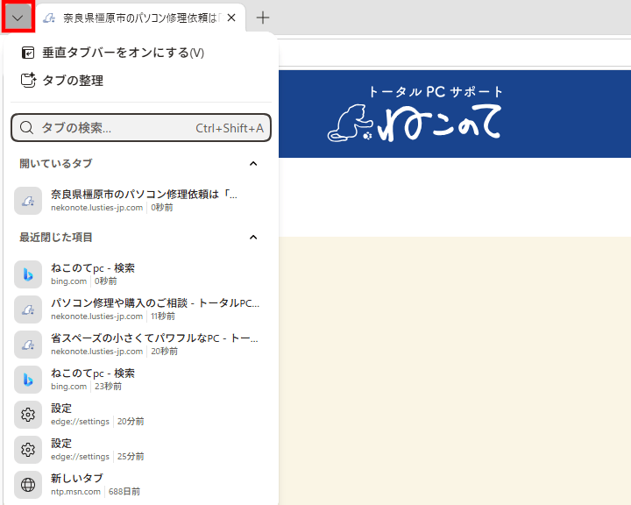Collapse the 最近閉じた項目 section chevron
The image size is (631, 505).
253,238
